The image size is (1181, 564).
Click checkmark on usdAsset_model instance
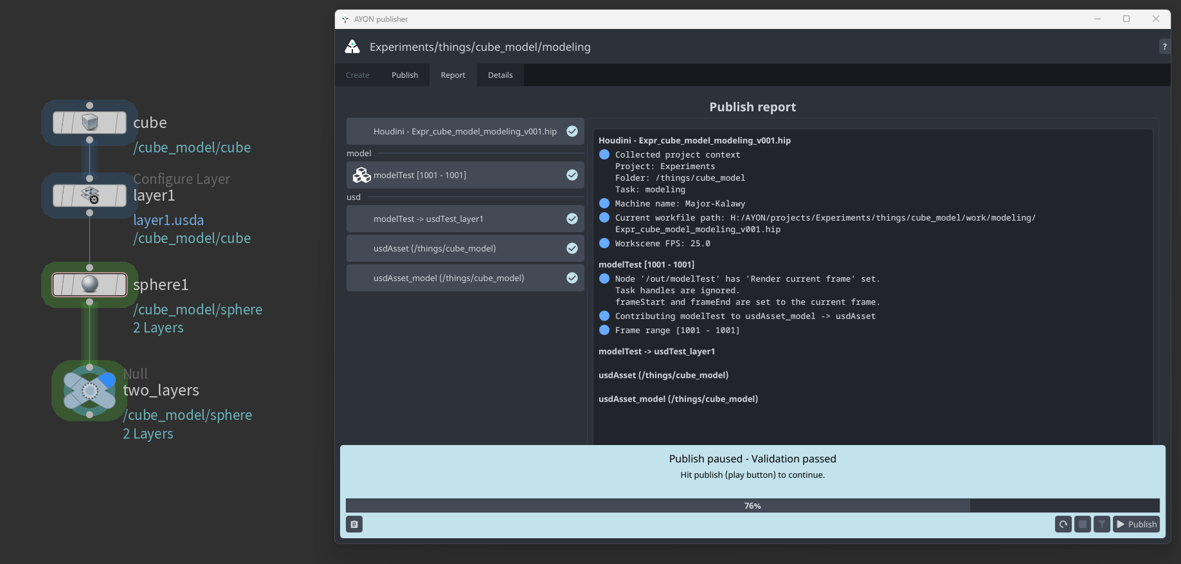point(572,278)
